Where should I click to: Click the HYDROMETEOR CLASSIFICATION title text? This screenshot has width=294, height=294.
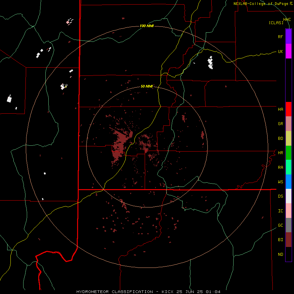pyautogui.click(x=115, y=292)
